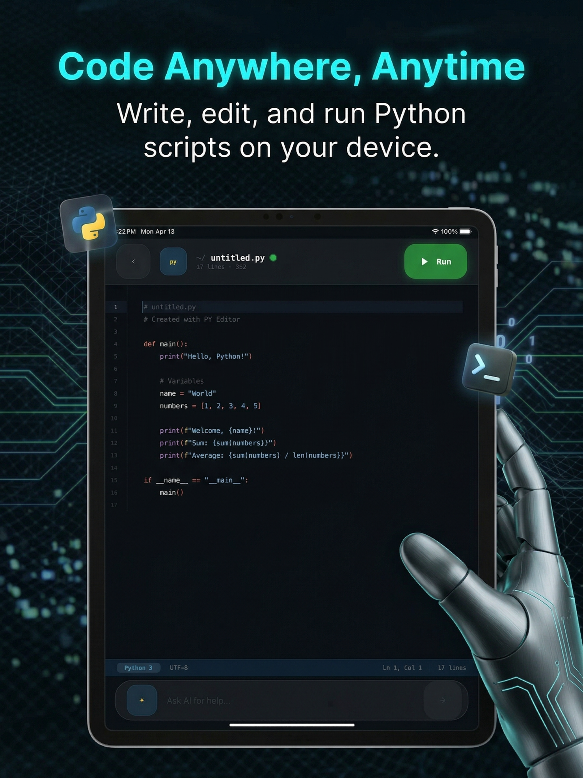Click the print Average f-string line
583x778 pixels.
tap(256, 455)
